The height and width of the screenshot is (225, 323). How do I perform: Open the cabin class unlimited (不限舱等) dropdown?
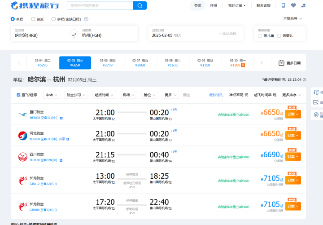[x=292, y=19]
